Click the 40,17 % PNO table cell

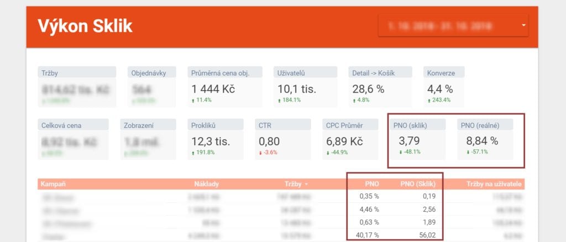[x=367, y=234]
